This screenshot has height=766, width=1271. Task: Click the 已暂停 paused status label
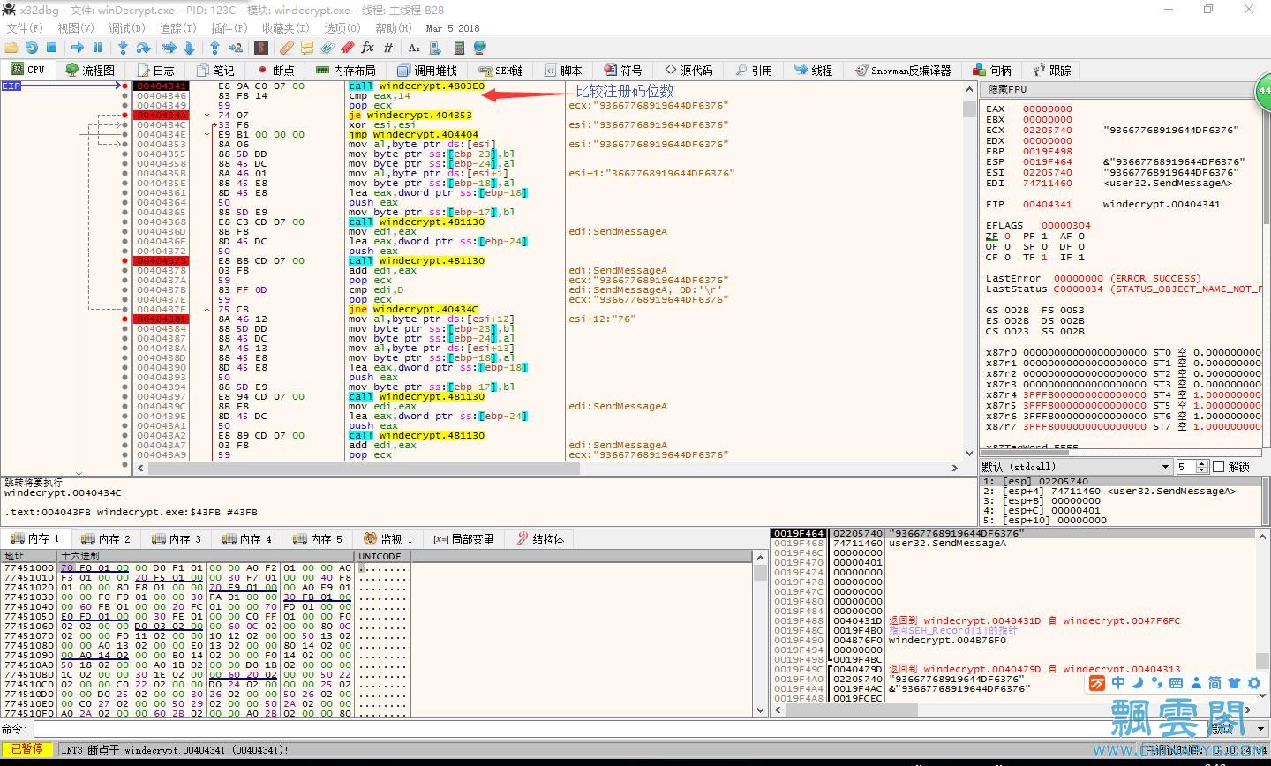click(x=27, y=749)
